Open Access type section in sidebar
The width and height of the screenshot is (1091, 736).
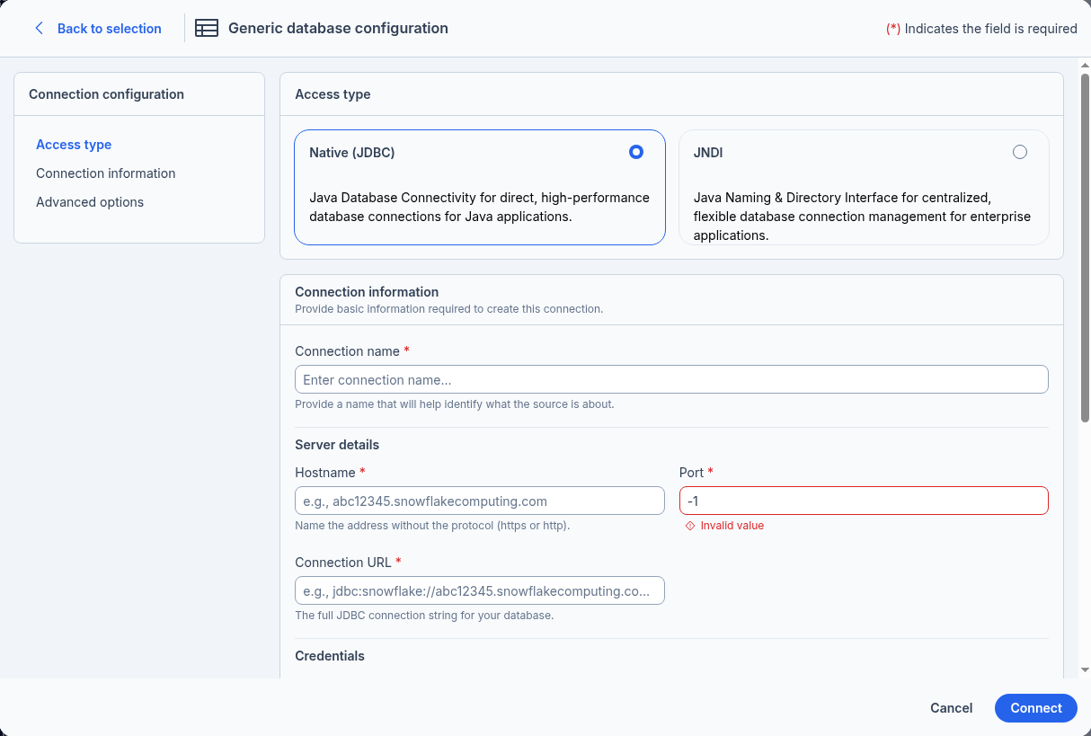click(x=74, y=145)
